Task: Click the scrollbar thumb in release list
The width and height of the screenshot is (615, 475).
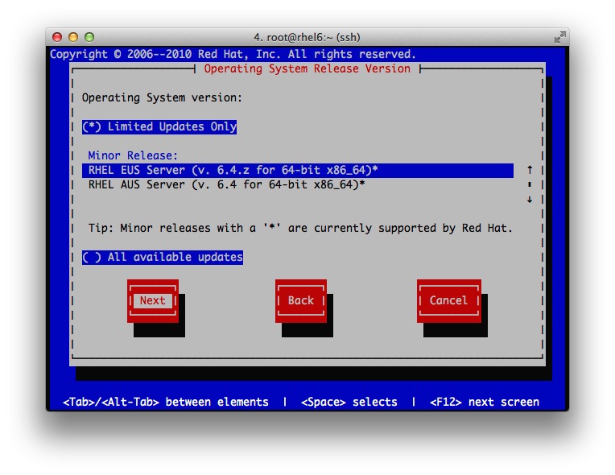Action: (530, 184)
